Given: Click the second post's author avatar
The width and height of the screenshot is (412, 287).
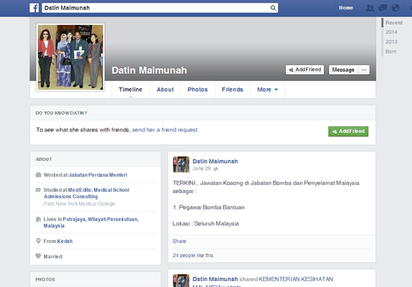Looking at the screenshot, I should (x=181, y=280).
